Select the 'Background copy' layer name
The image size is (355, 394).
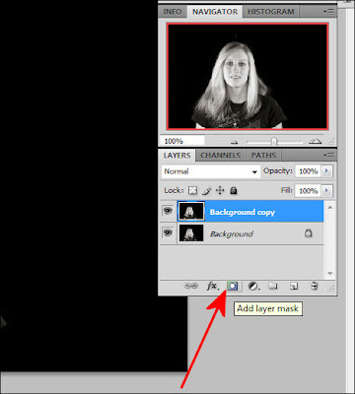click(243, 212)
